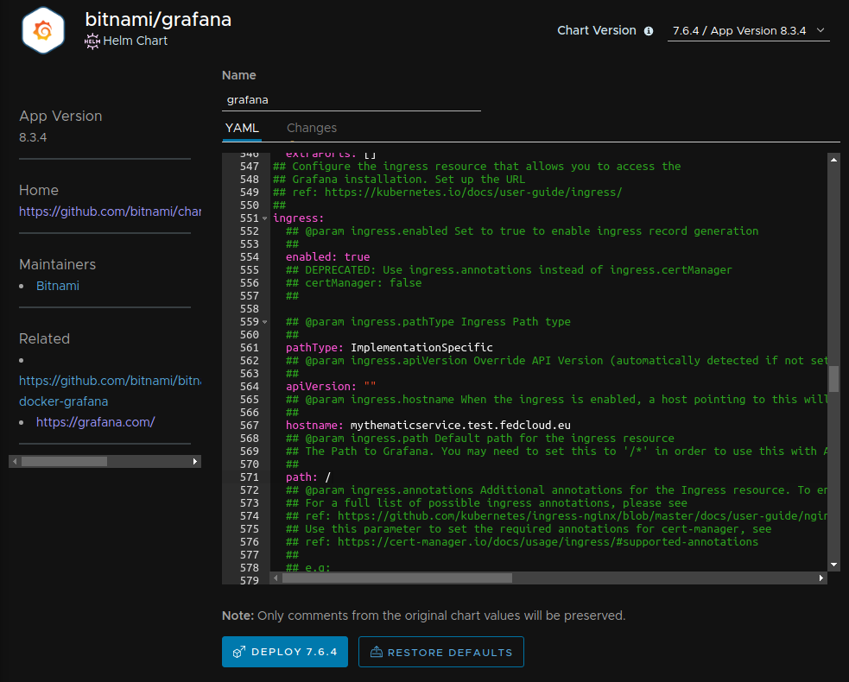The image size is (849, 682).
Task: Open the https://grafana.com/ link
Action: point(95,422)
